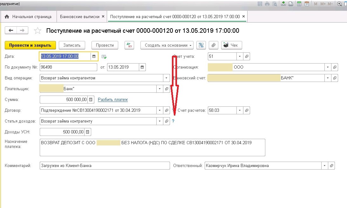Image resolution: width=347 pixels, height=208 pixels.
Task: Click the M+ memory button
Action: tap(323, 4)
